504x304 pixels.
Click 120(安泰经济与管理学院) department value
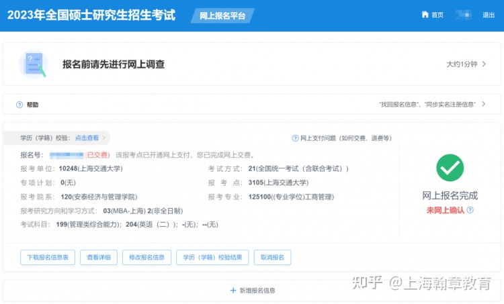pos(99,197)
